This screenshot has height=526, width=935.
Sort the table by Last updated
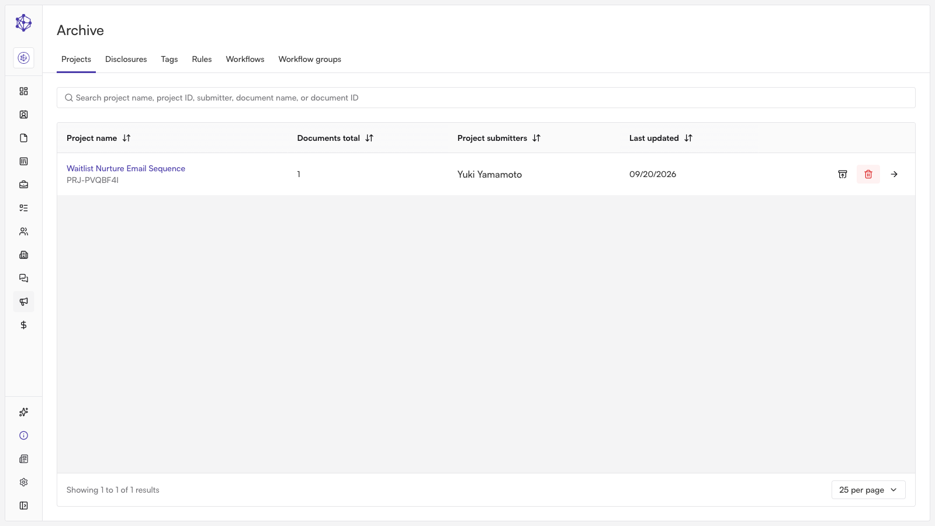point(688,138)
